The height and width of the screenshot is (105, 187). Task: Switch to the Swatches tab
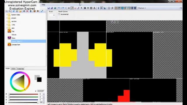pyautogui.click(x=20, y=69)
